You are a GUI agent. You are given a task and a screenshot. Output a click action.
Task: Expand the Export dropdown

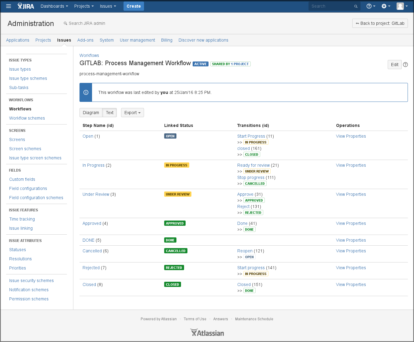tap(132, 113)
